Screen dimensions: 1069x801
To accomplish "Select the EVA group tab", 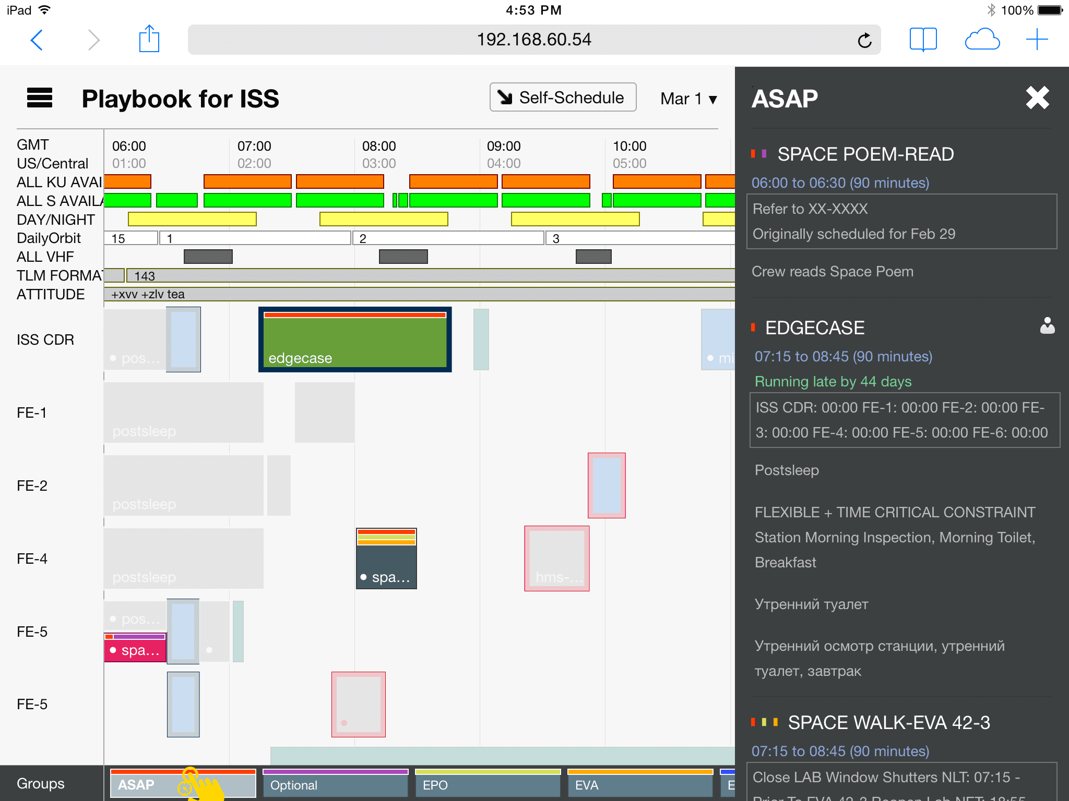I will point(640,783).
